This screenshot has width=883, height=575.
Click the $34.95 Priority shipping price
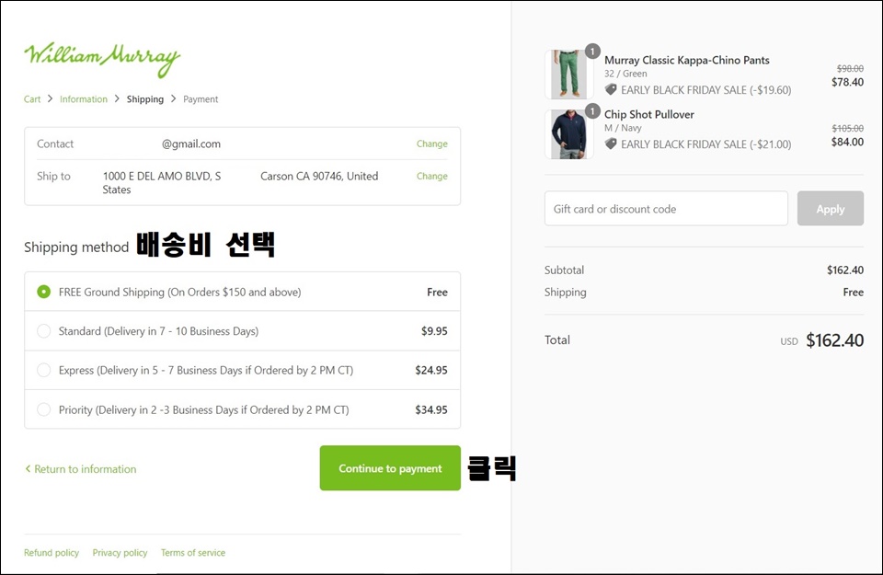pyautogui.click(x=431, y=409)
